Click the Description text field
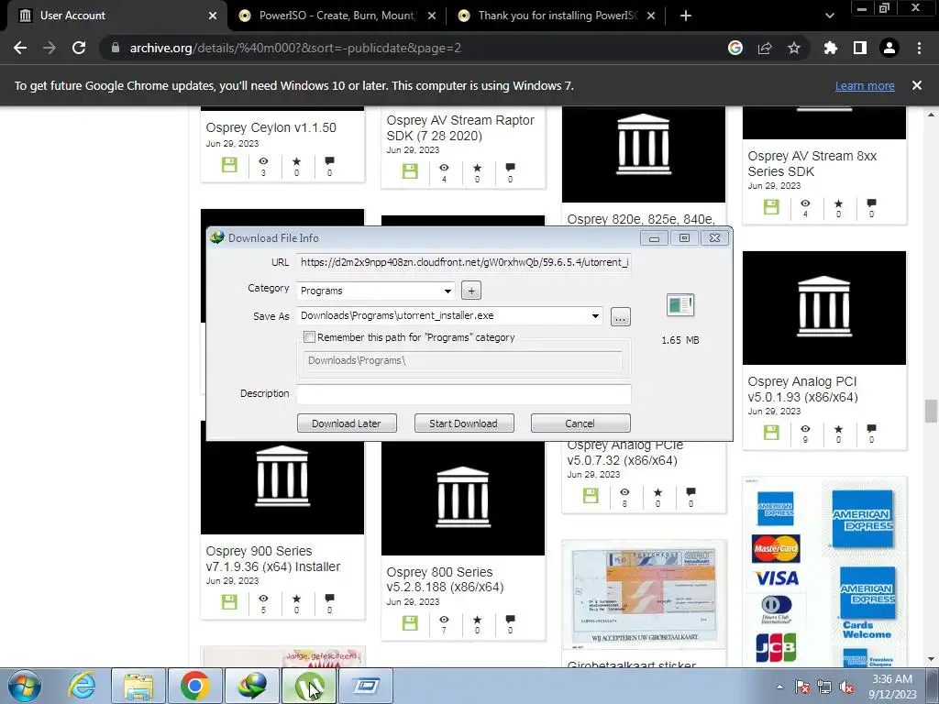The width and height of the screenshot is (939, 704). click(x=464, y=393)
